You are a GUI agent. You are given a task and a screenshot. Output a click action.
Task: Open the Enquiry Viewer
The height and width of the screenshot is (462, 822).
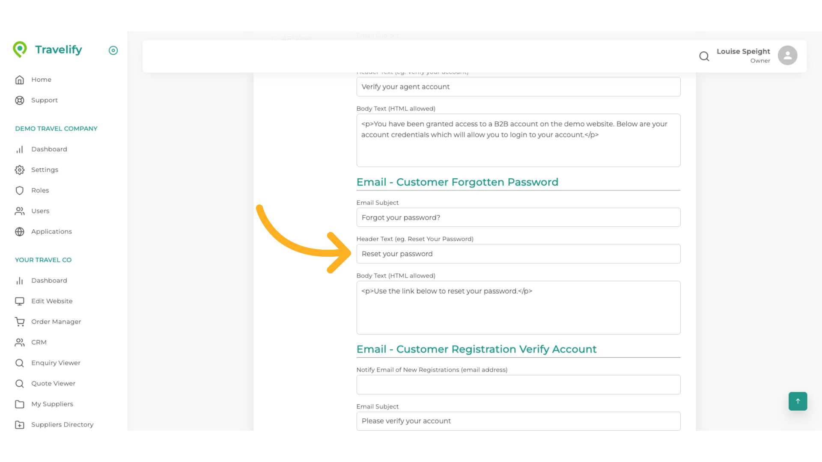click(x=56, y=363)
